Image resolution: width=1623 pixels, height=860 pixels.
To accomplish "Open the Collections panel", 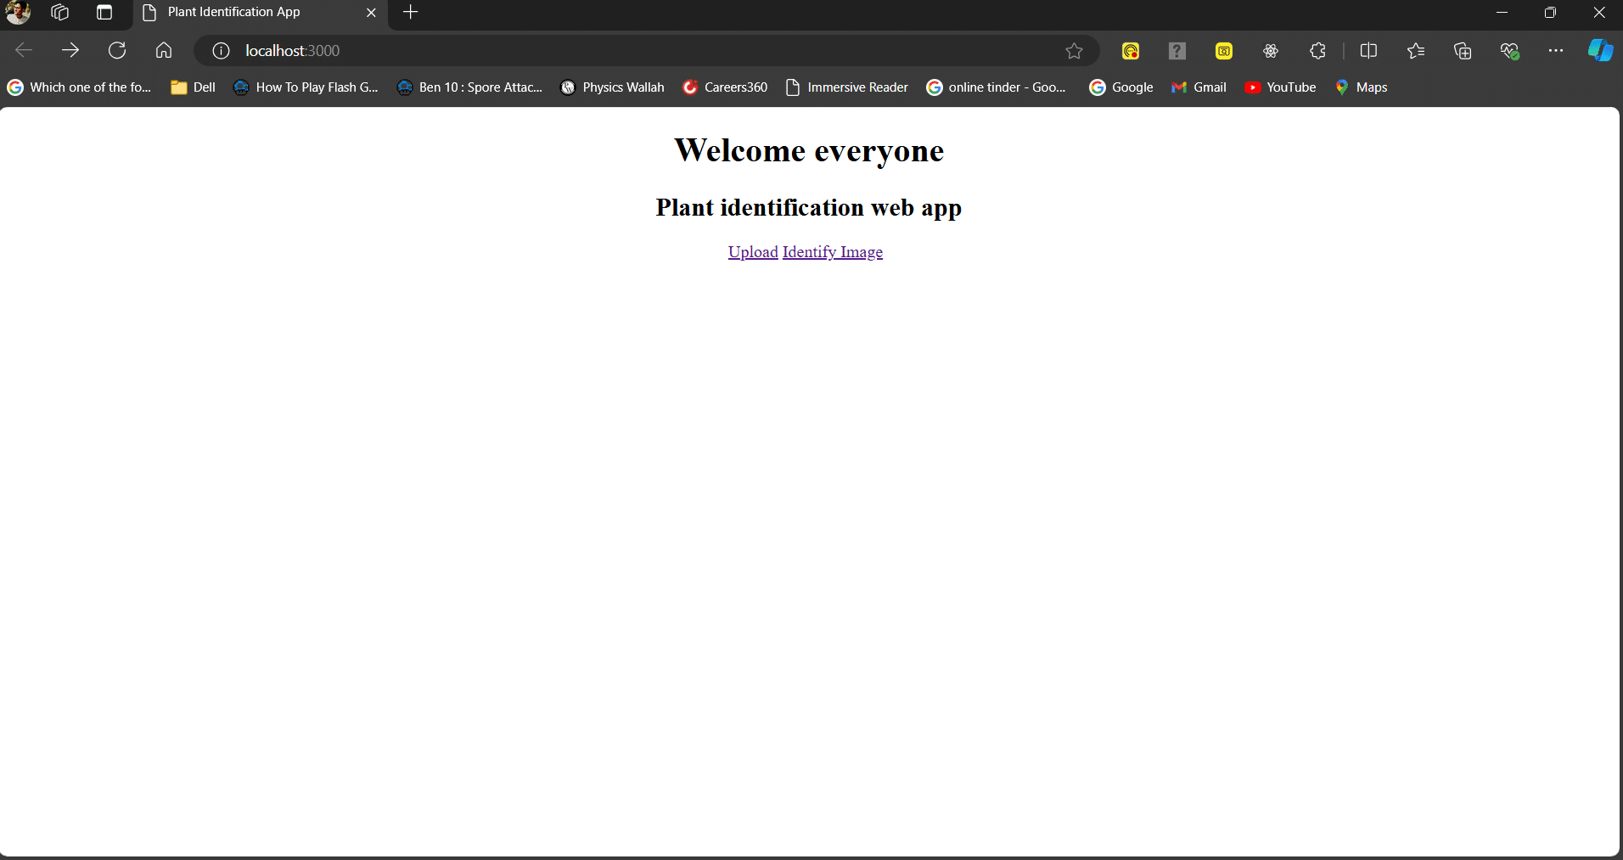I will [x=1462, y=51].
